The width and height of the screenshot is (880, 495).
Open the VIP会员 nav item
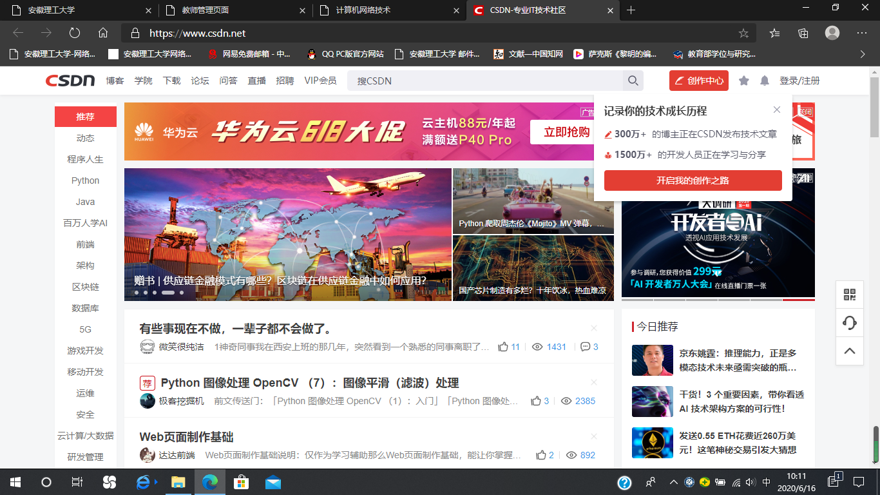[x=320, y=81]
